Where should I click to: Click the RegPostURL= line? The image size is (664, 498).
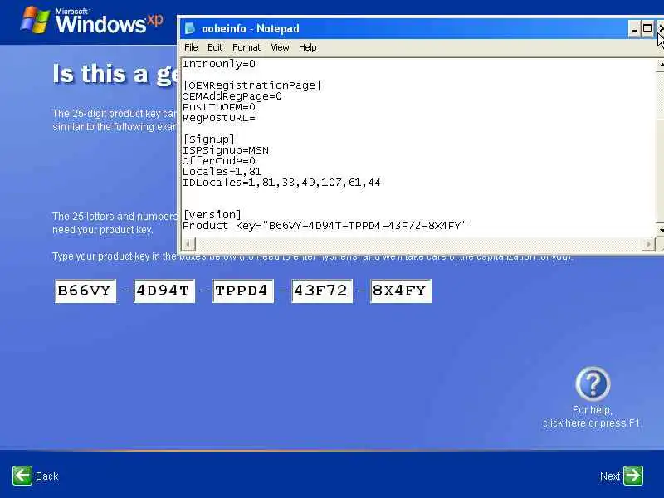218,118
